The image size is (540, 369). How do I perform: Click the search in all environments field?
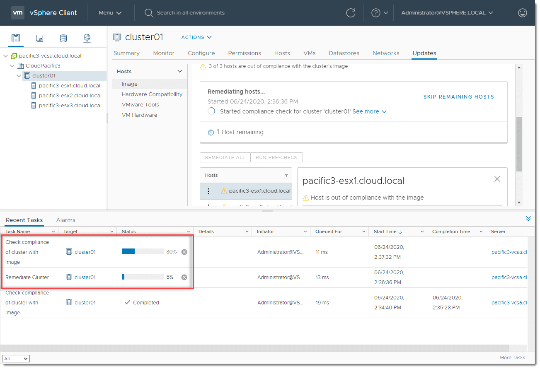[191, 13]
